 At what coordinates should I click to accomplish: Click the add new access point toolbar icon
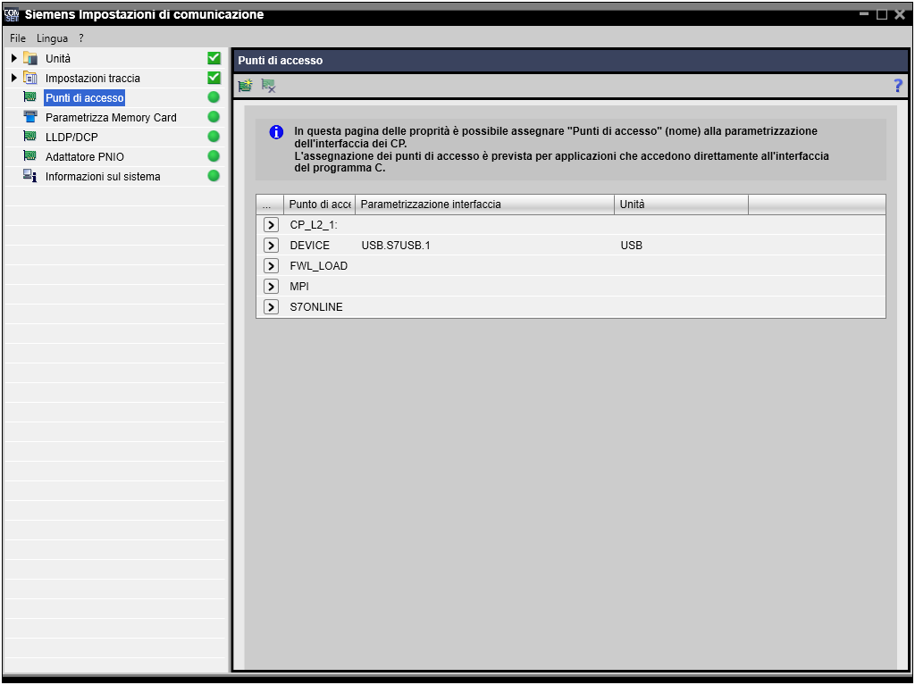[x=246, y=86]
